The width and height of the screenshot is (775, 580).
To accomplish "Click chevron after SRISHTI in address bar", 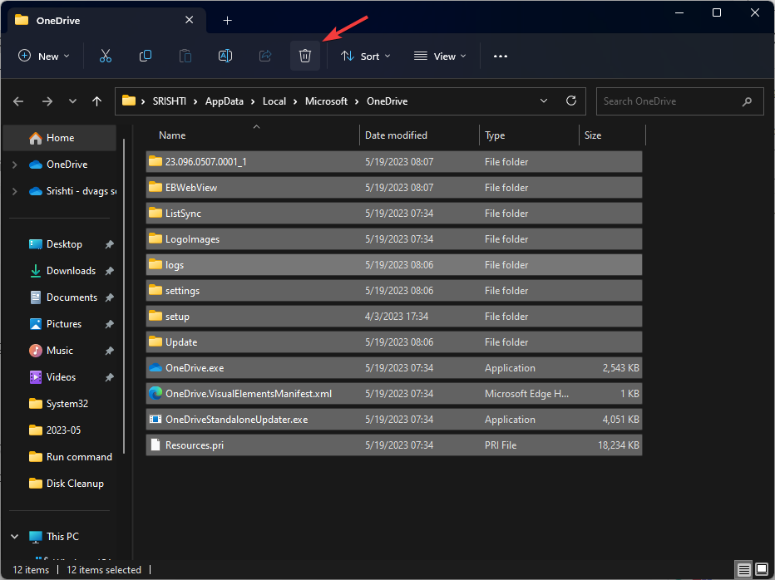I will point(195,101).
